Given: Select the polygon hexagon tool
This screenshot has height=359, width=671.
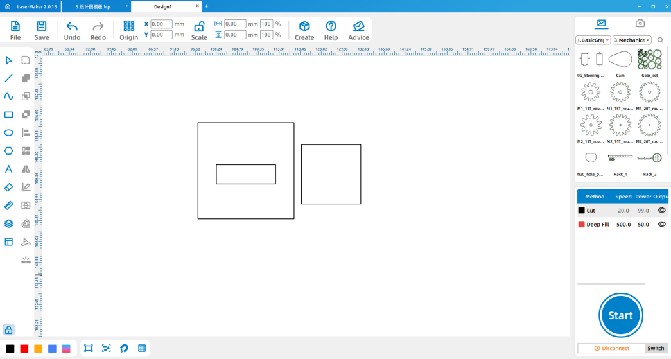Looking at the screenshot, I should (8, 151).
